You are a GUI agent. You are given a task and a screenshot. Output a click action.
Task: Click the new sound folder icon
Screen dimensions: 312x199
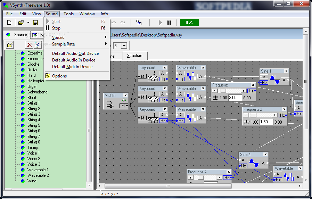click(10, 45)
